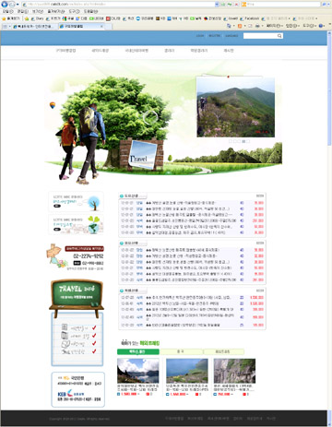Screen dimensions: 332x427
Task: Expand the Print dropdown arrow
Action: (x=262, y=26)
